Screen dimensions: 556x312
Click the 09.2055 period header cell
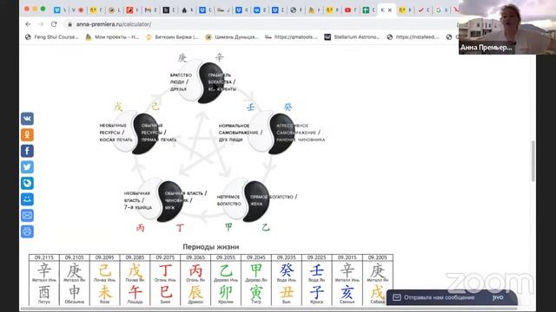pyautogui.click(x=226, y=257)
